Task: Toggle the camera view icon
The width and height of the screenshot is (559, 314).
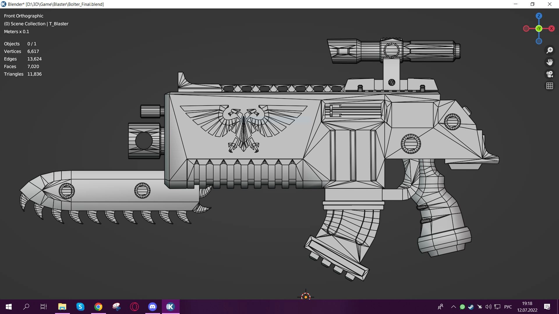Action: [550, 74]
